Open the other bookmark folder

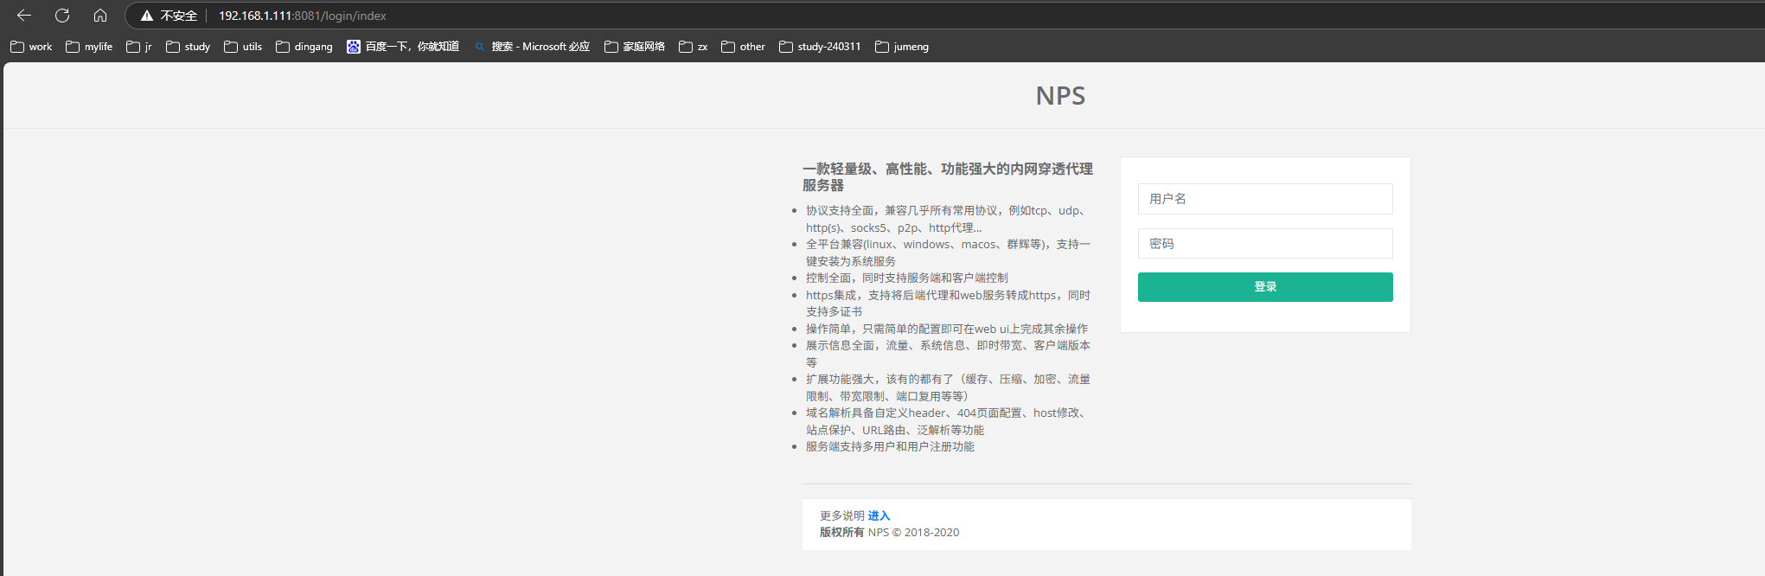(x=743, y=47)
